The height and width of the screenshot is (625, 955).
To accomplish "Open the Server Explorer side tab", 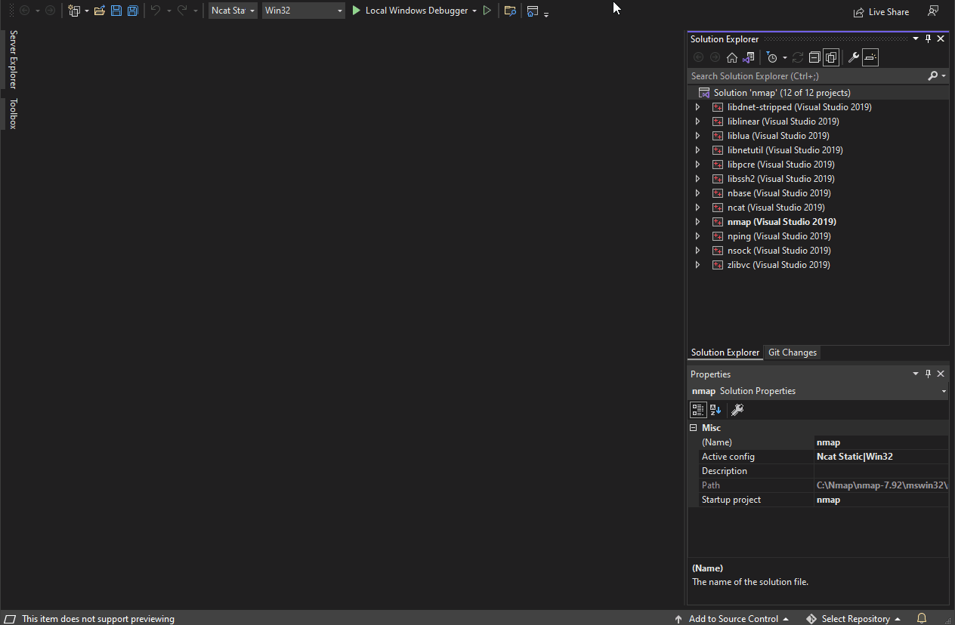I will [x=13, y=60].
